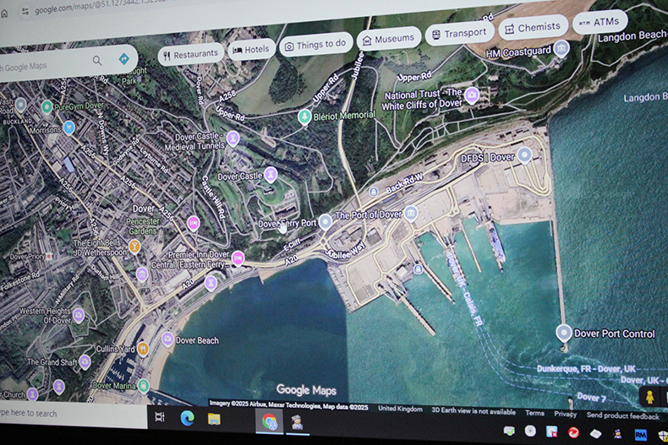The height and width of the screenshot is (445, 668).
Task: Click the search magnifier icon
Action: (x=97, y=61)
